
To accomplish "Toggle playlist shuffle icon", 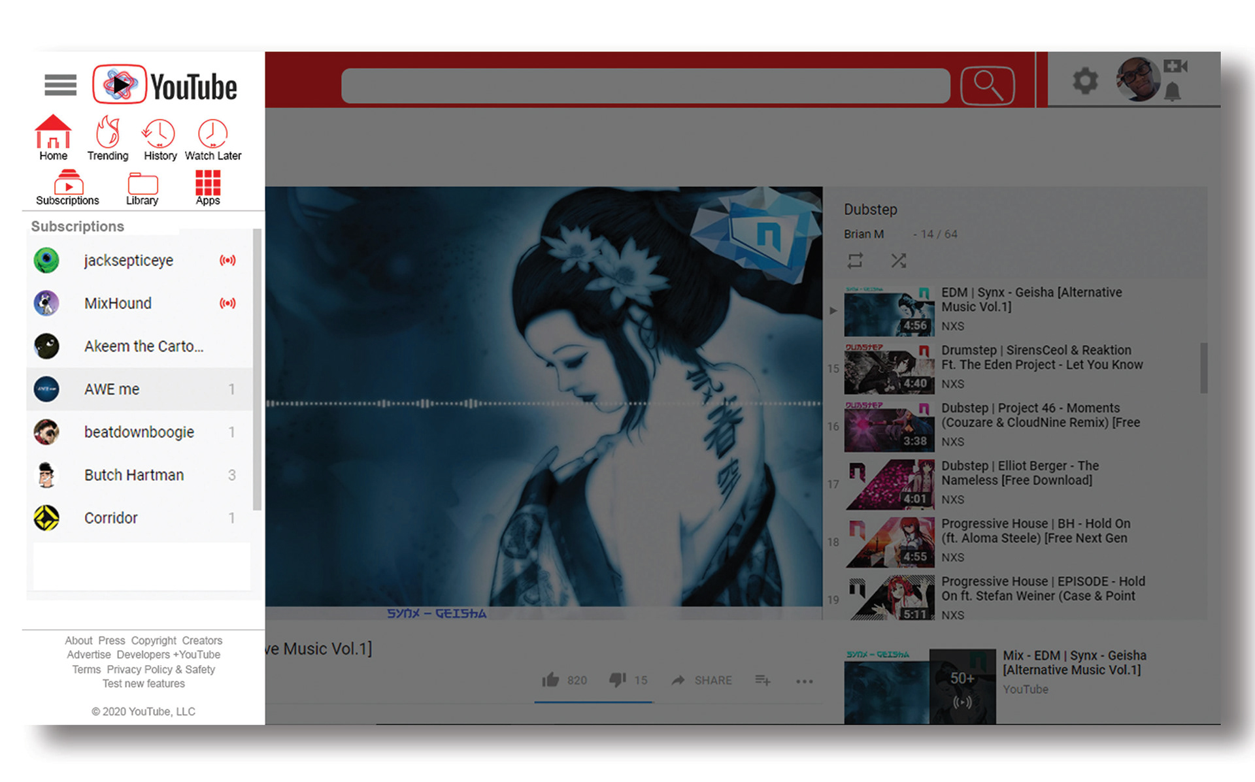I will coord(899,261).
